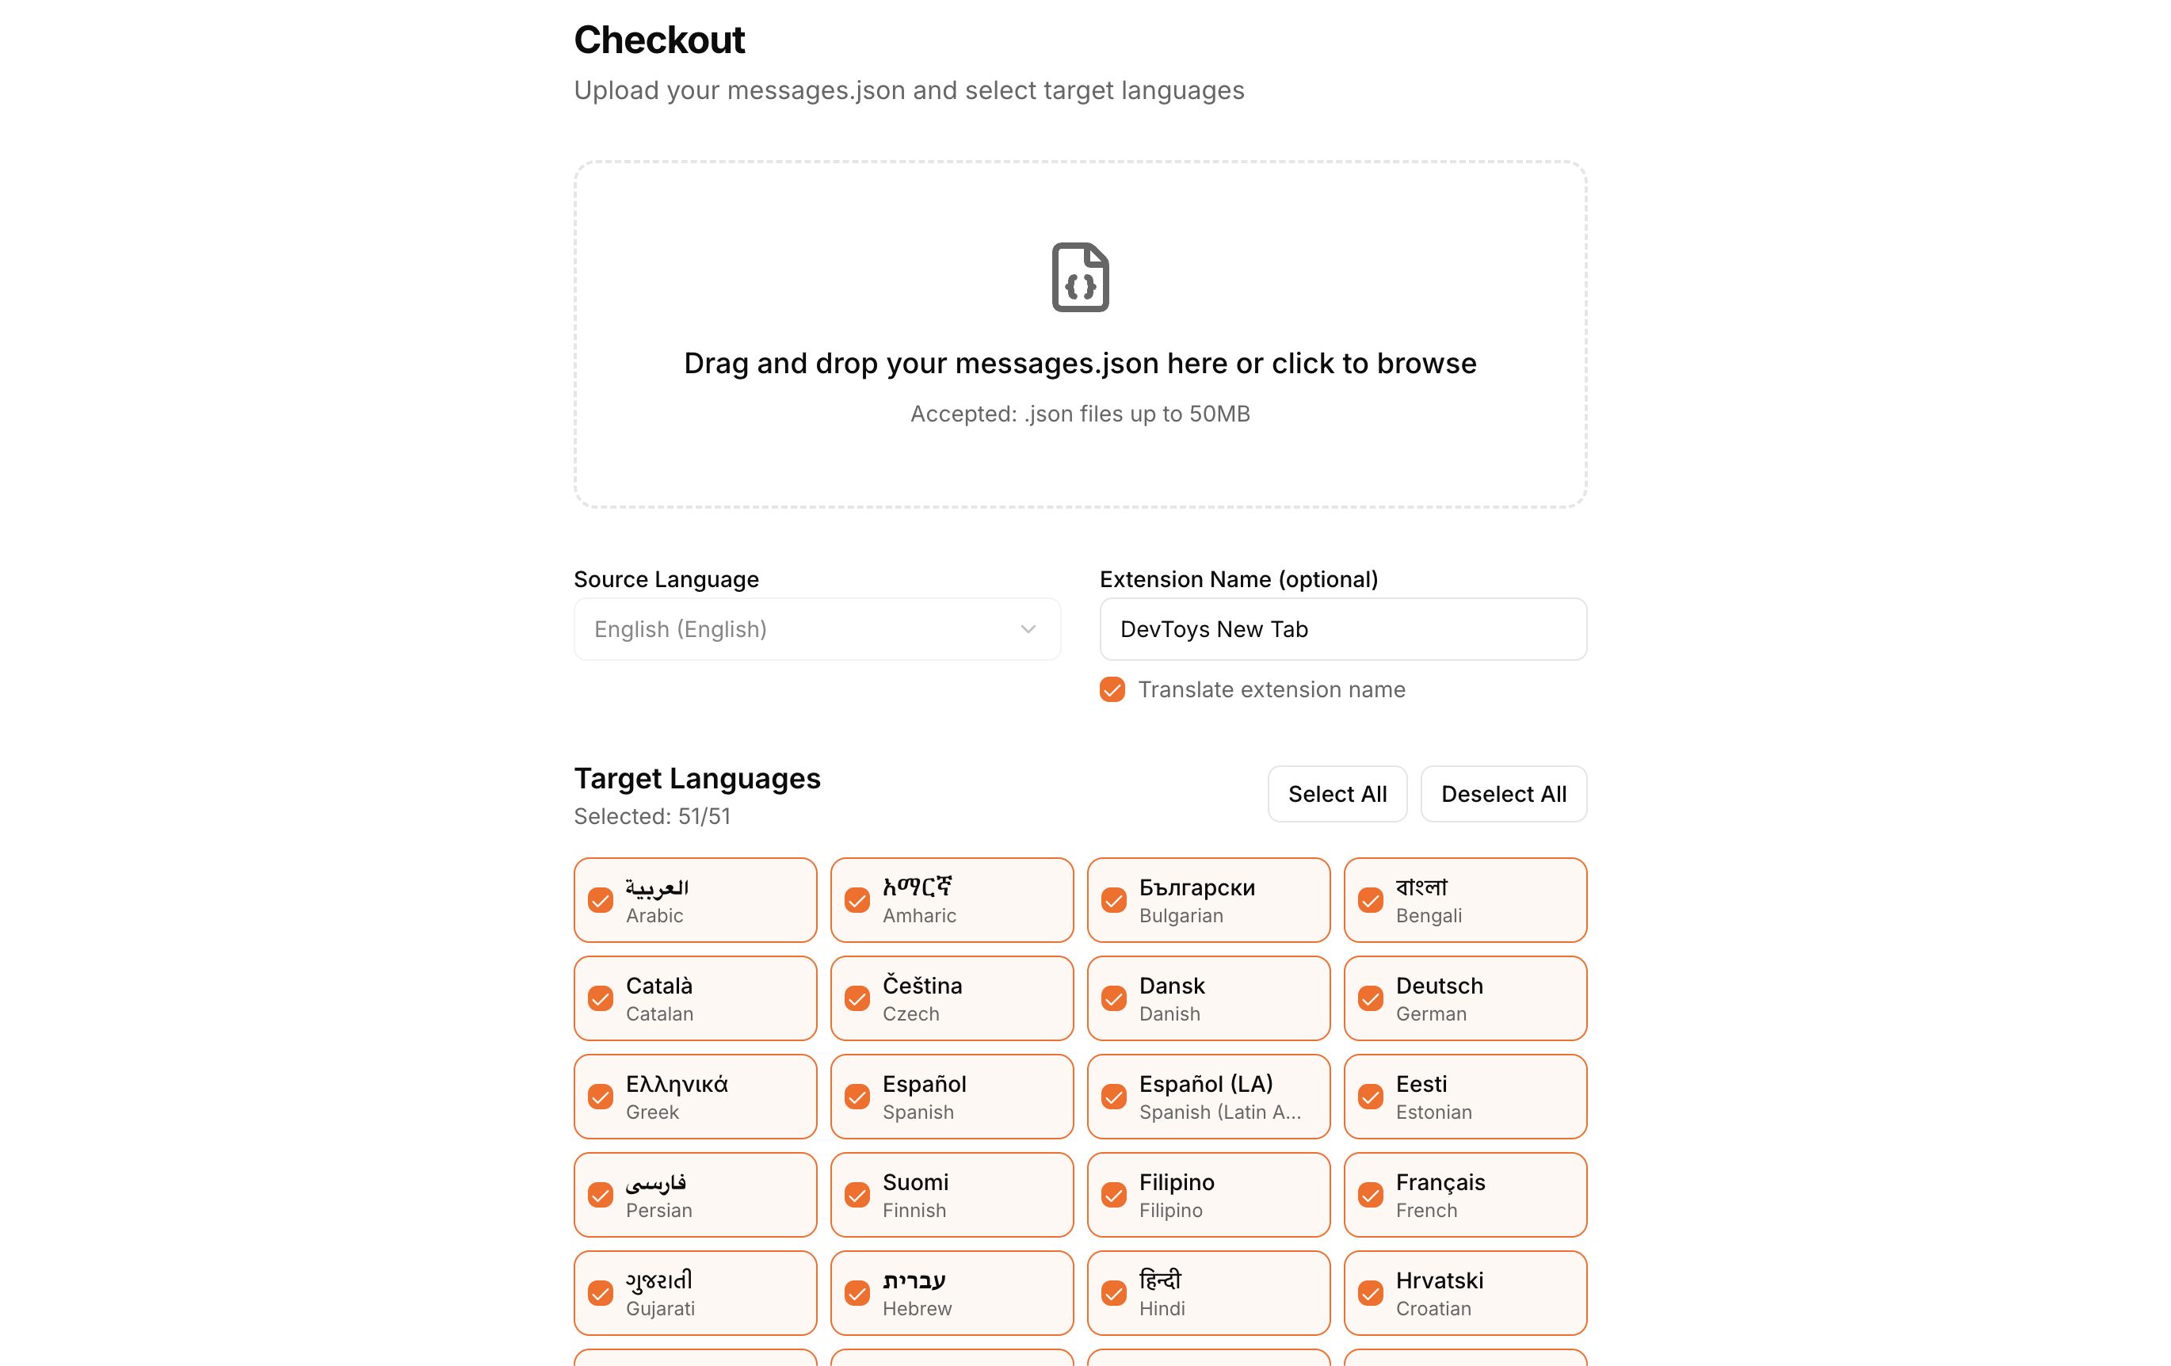This screenshot has height=1366, width=2171.
Task: Select the Suomi Finnish language card
Action: point(951,1194)
